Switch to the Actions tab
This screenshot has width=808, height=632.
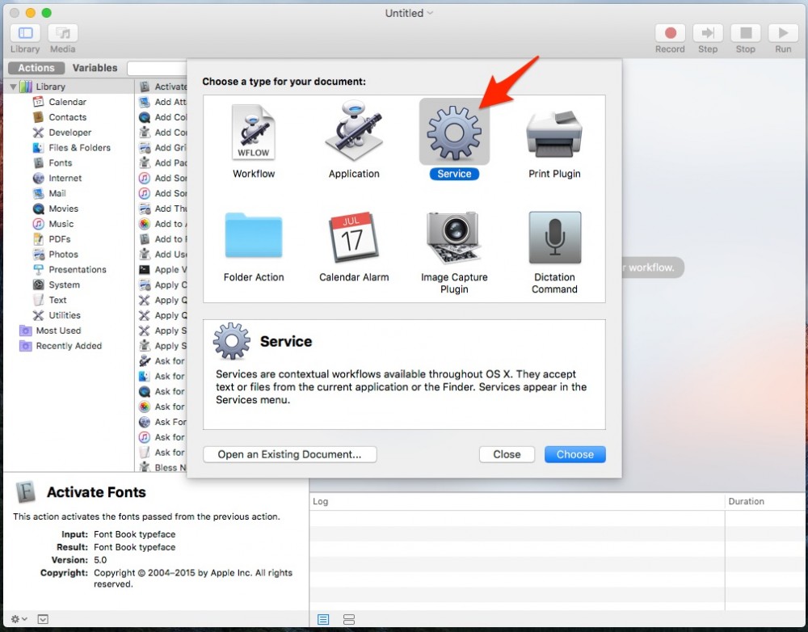[x=36, y=68]
